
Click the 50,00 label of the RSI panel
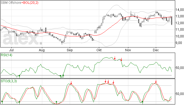[x=180, y=68]
